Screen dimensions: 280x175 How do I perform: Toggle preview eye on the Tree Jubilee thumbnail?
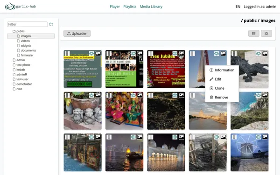pos(175,53)
